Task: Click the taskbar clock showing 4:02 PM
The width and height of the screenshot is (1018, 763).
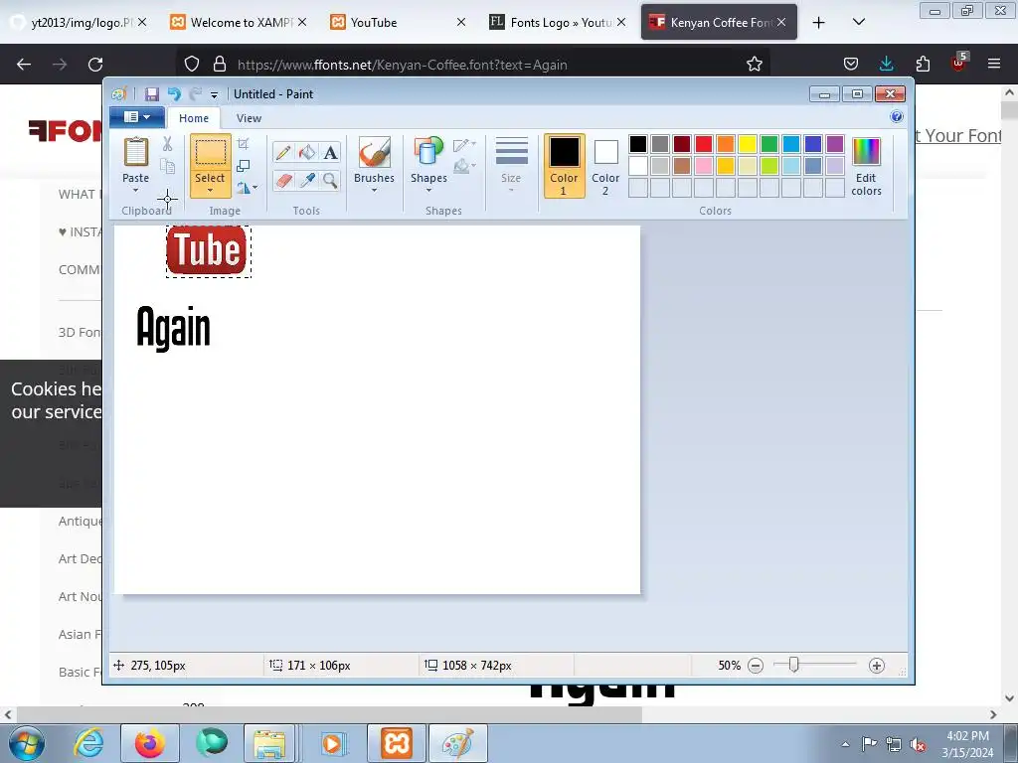Action: [967, 743]
